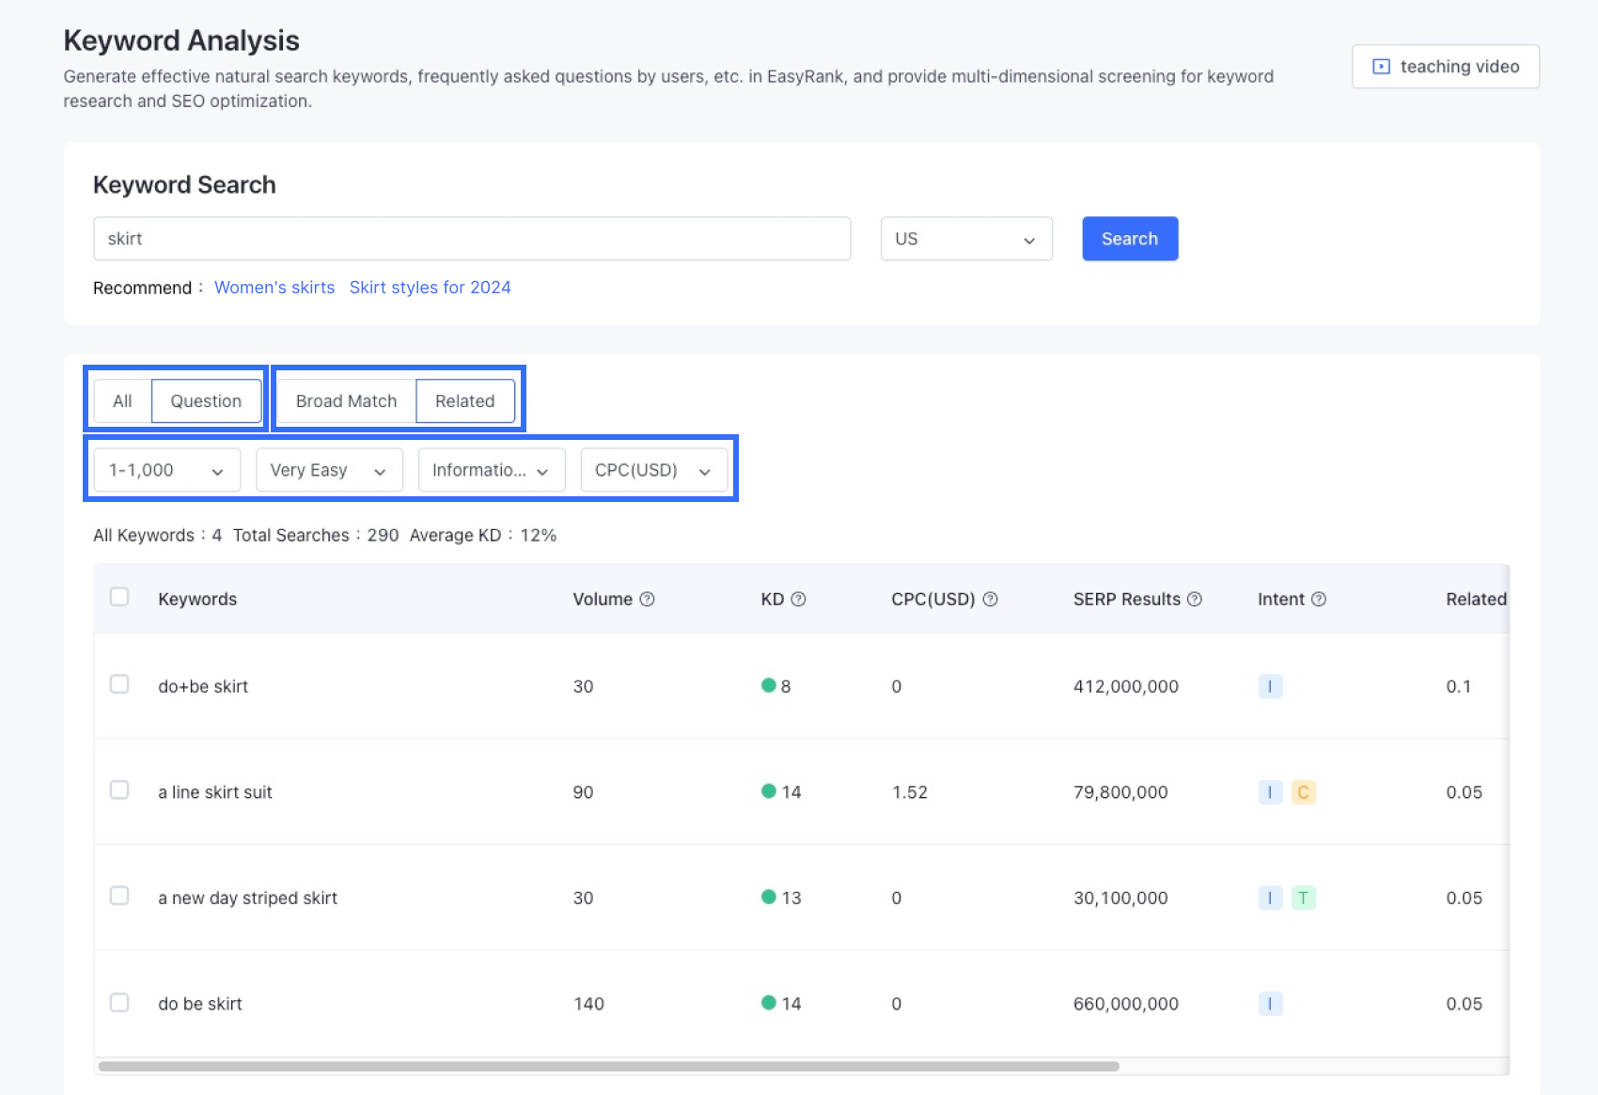Click the Total Searches 290 summary text
This screenshot has height=1095, width=1598.
316,535
